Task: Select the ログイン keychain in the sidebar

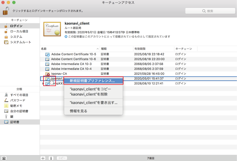Action: coord(20,26)
